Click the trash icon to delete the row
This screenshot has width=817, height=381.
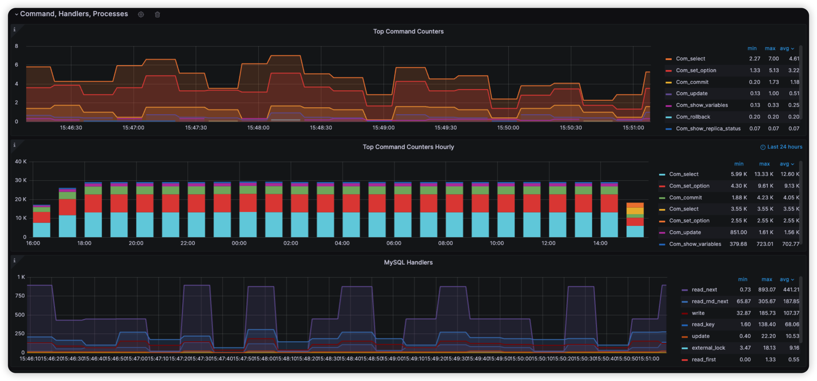(157, 14)
